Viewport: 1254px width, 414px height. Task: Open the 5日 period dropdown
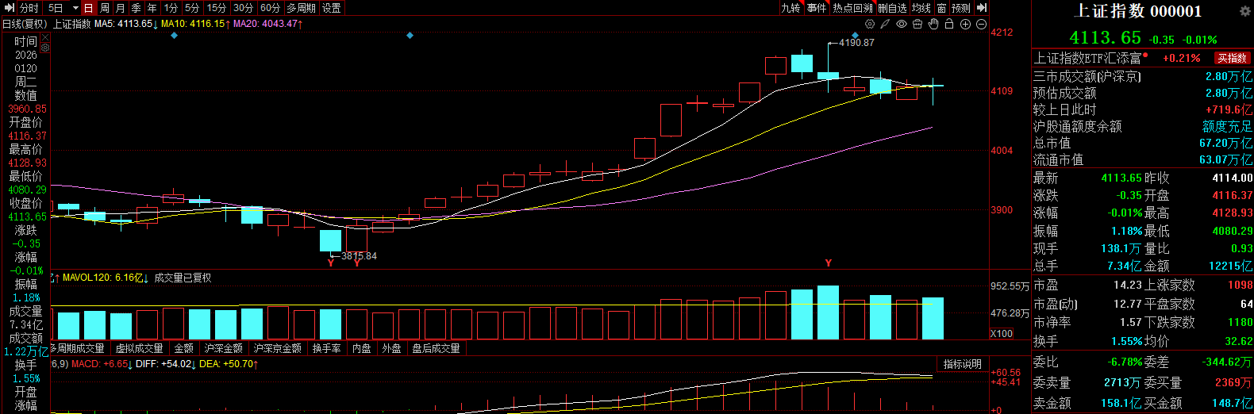pos(75,8)
